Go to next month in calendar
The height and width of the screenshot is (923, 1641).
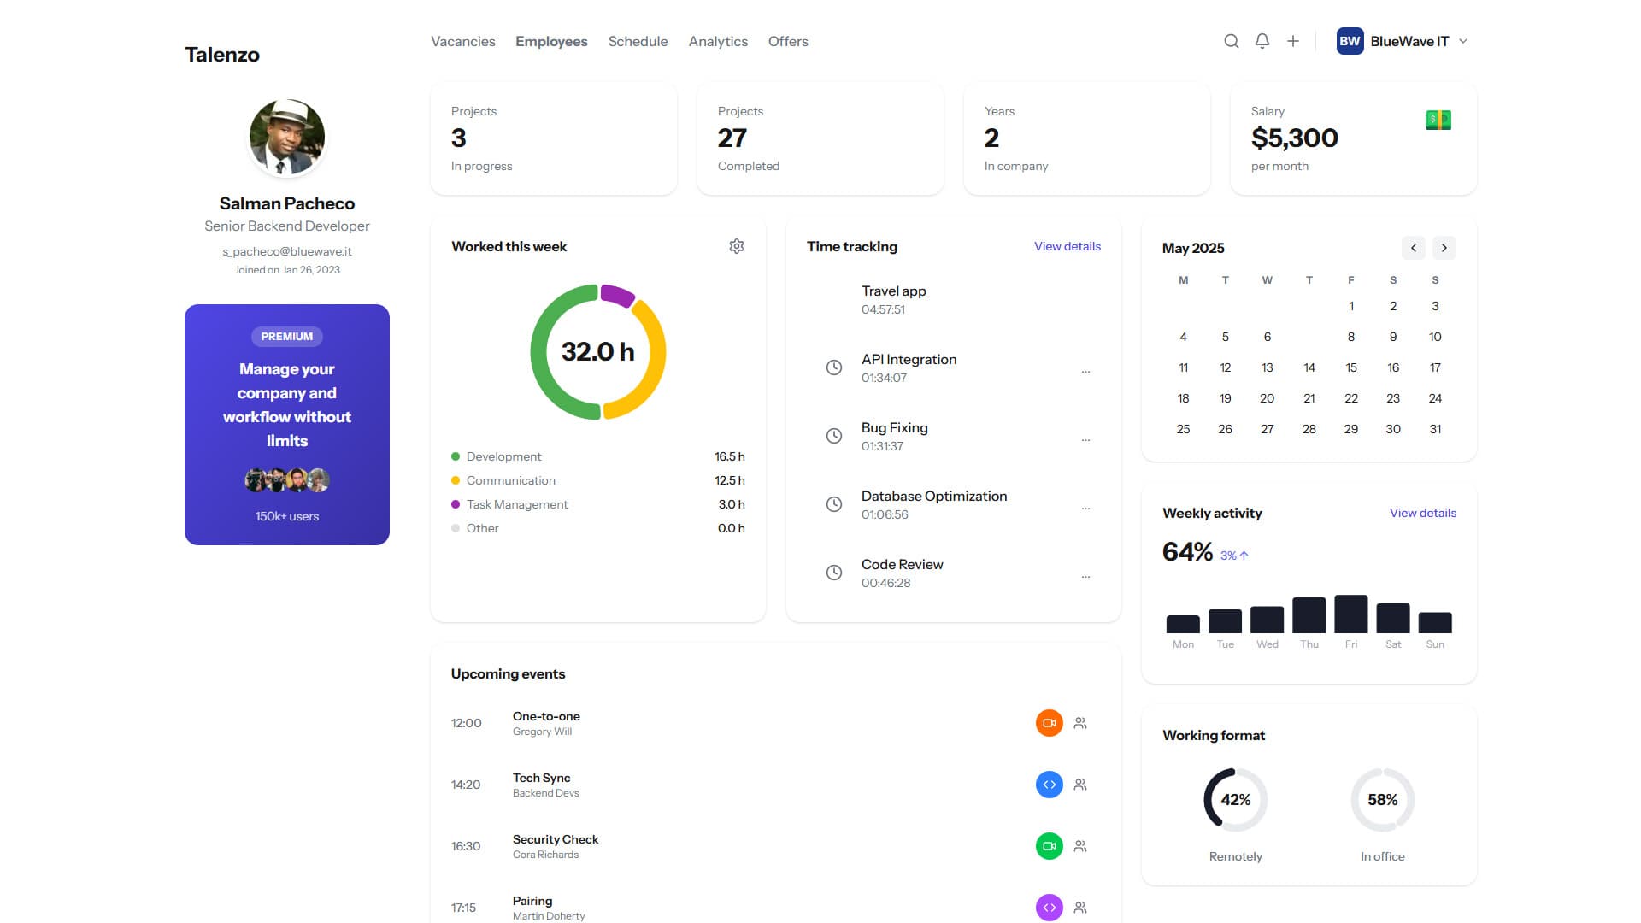point(1444,248)
